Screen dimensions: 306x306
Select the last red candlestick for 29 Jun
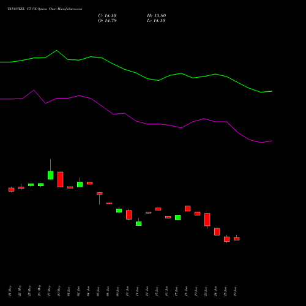(237, 239)
